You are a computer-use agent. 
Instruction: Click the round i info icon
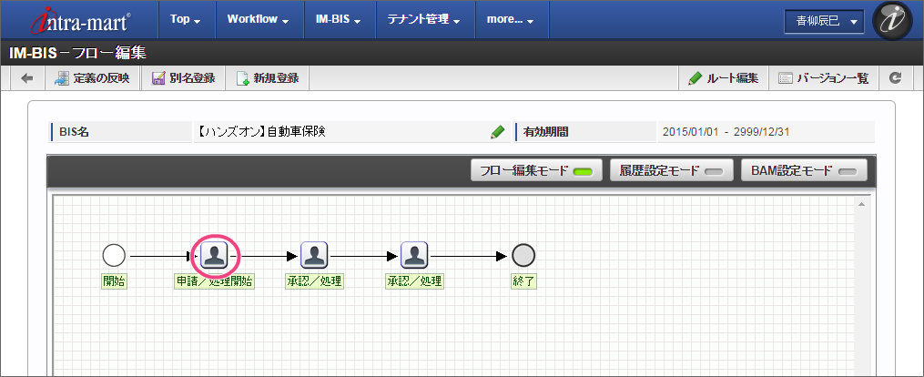coord(891,21)
